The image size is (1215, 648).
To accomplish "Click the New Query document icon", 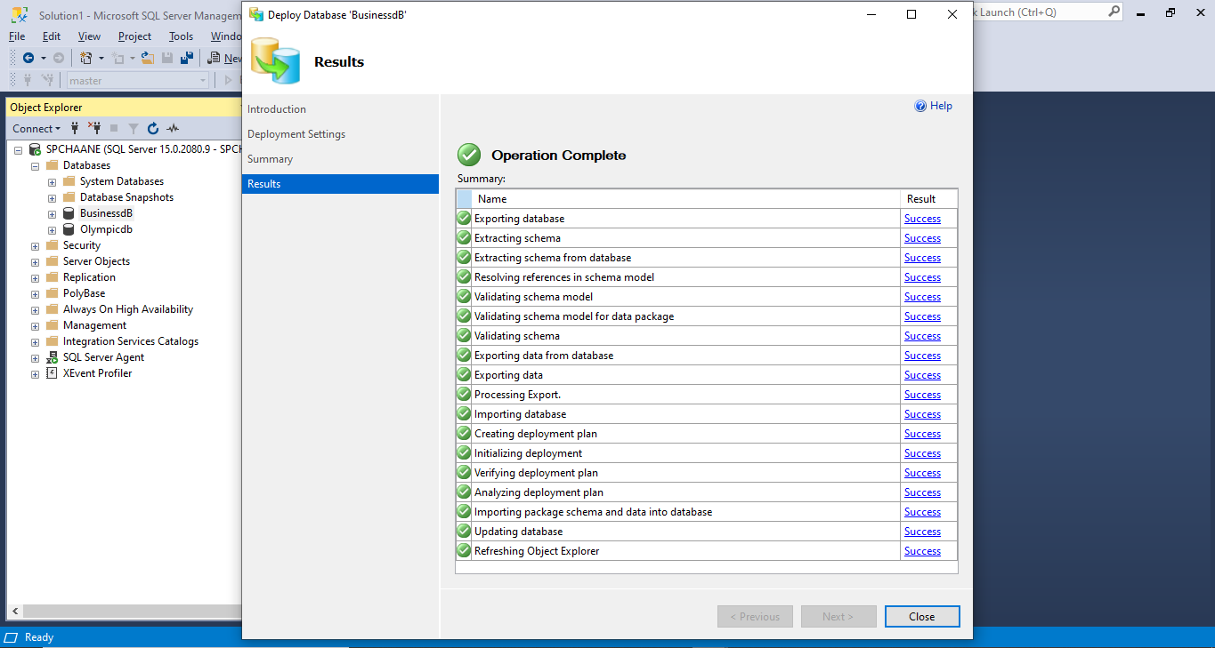I will [x=215, y=58].
